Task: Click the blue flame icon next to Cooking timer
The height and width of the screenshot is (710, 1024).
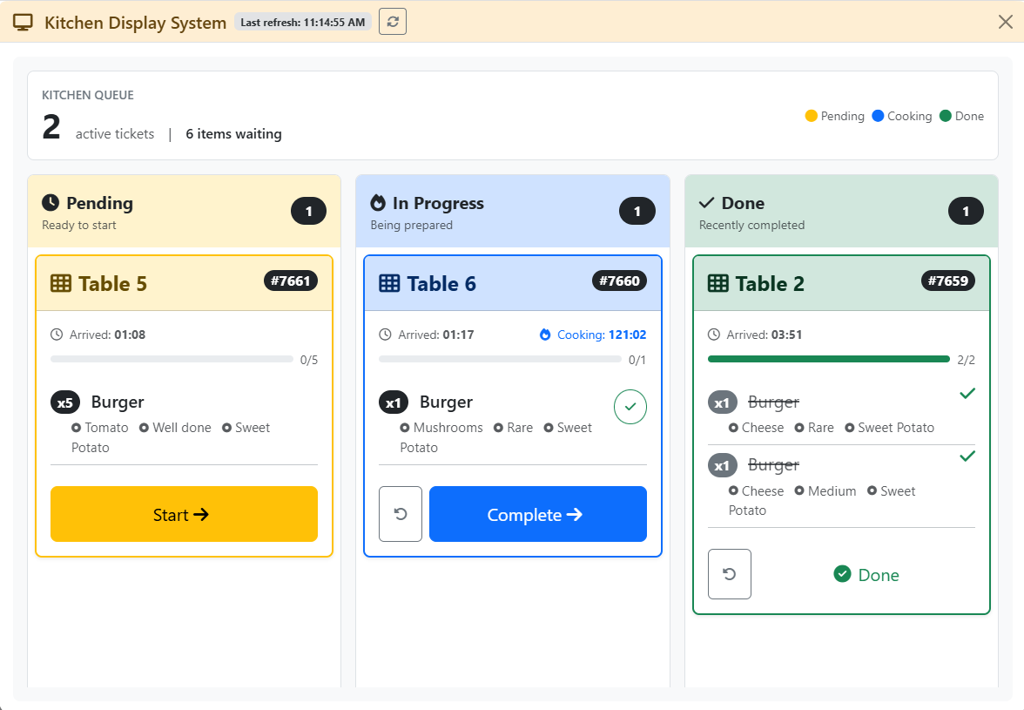Action: (x=545, y=335)
